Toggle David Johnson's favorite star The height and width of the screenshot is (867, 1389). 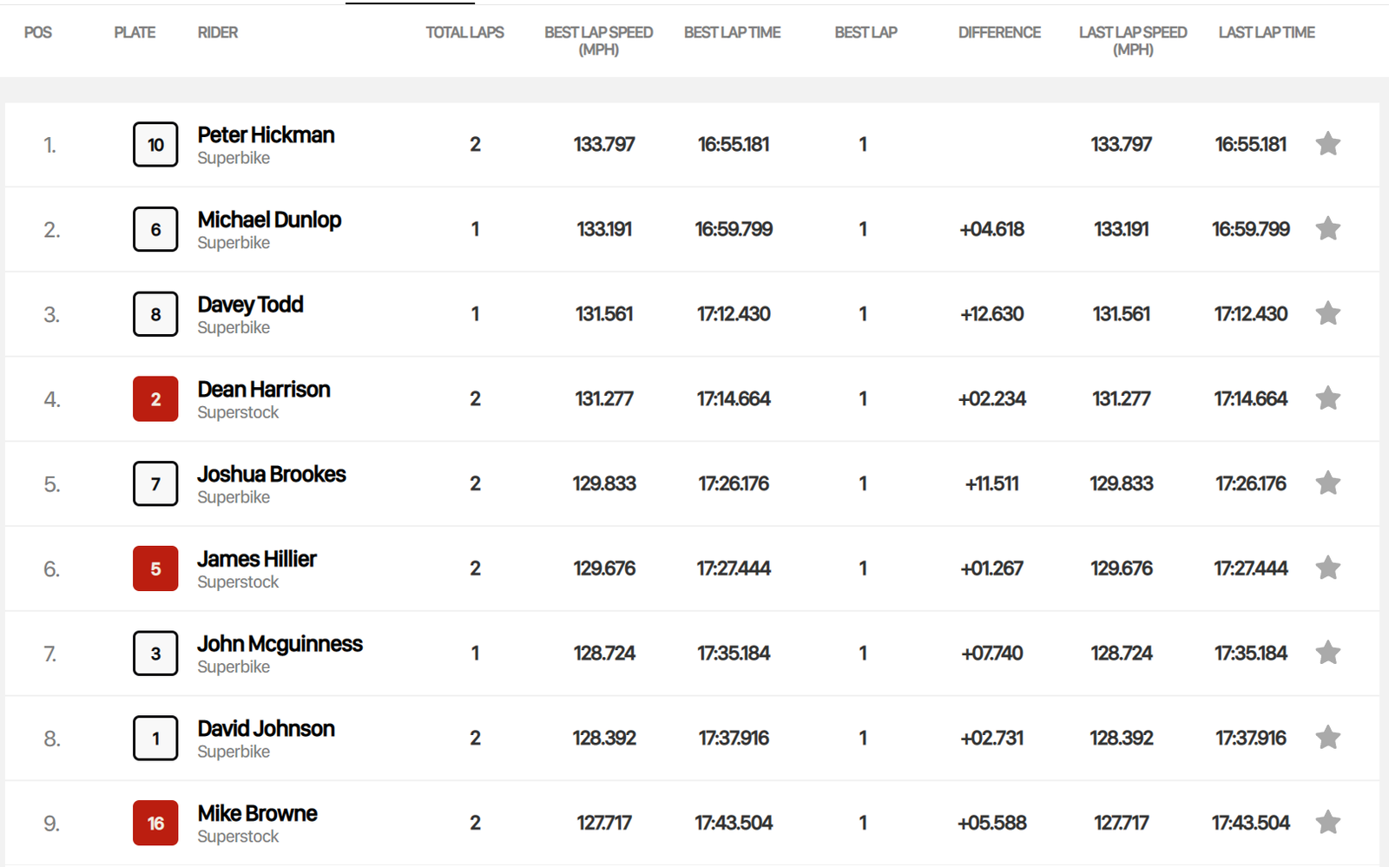coord(1327,738)
